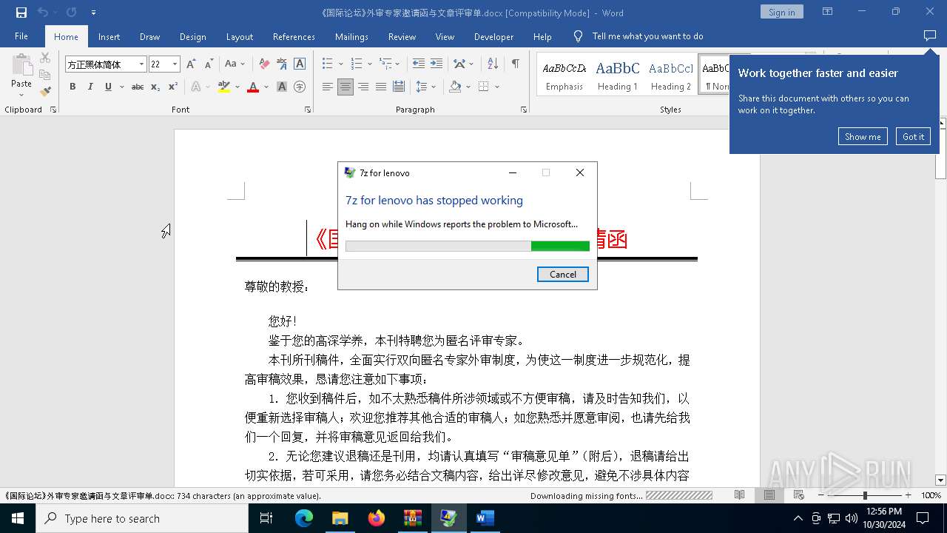Expand Paragraph dialog launcher
This screenshot has height=533, width=947.
524,110
